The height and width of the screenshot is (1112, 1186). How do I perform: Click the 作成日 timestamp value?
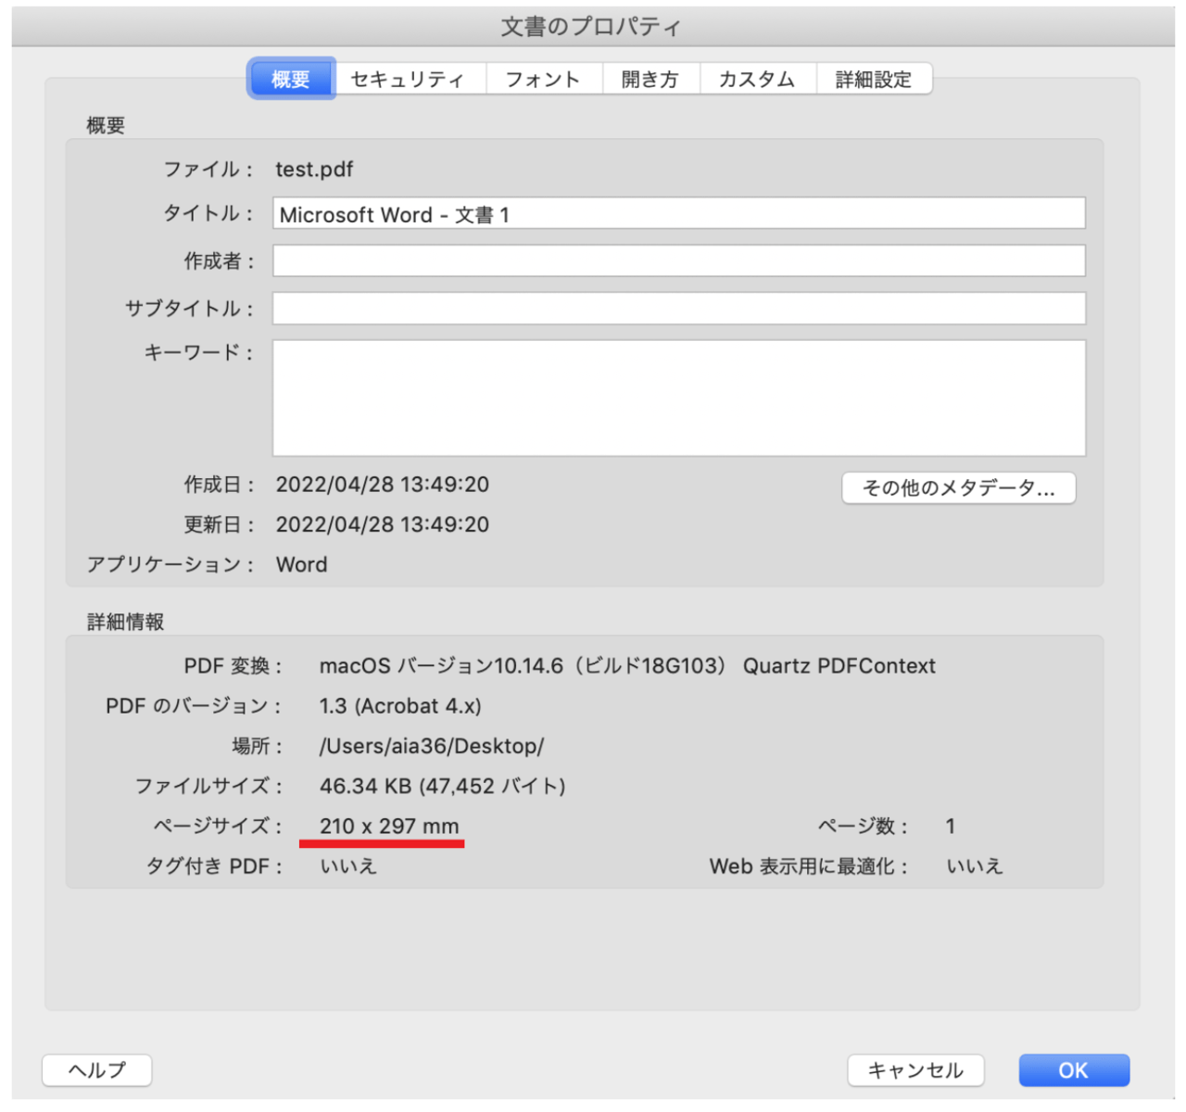pos(382,485)
